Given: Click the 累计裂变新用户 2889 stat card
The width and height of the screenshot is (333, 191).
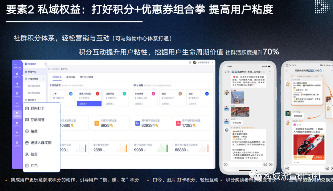Looking at the screenshot, I should (110, 148).
